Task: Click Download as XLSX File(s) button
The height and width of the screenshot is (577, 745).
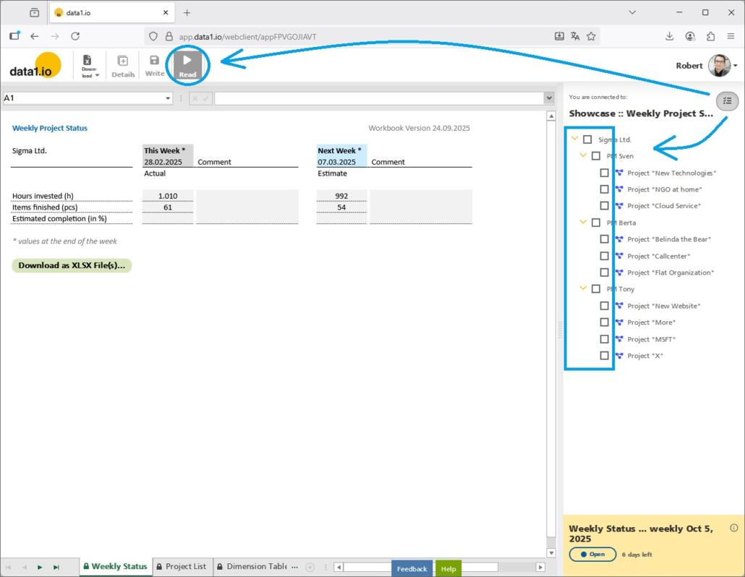Action: 72,265
